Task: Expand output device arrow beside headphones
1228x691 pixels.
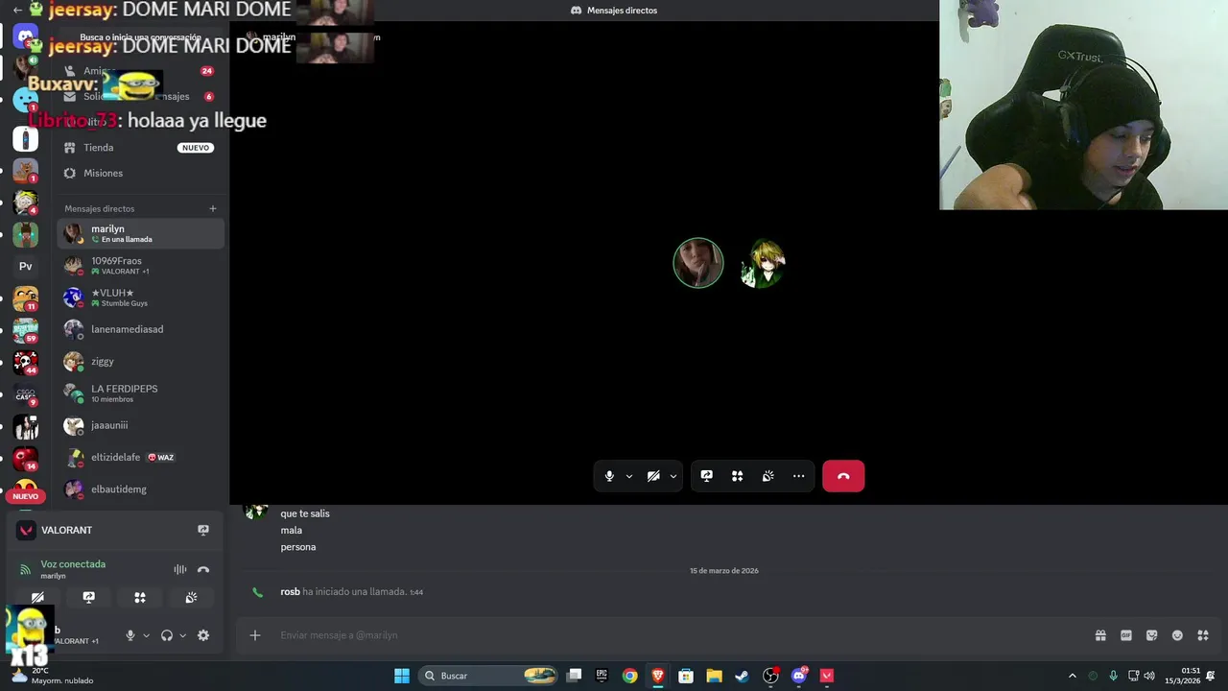Action: coord(182,635)
